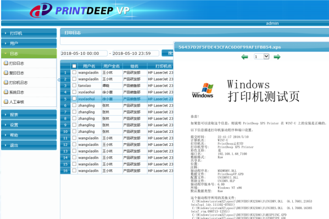Check the row 16 wangxiaolin checkbox

(x=74, y=170)
